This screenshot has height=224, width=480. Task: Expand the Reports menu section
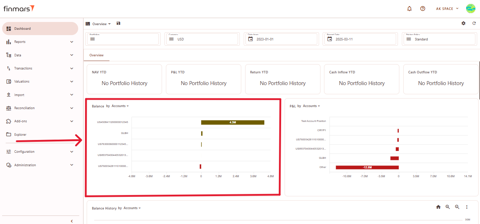[40, 42]
